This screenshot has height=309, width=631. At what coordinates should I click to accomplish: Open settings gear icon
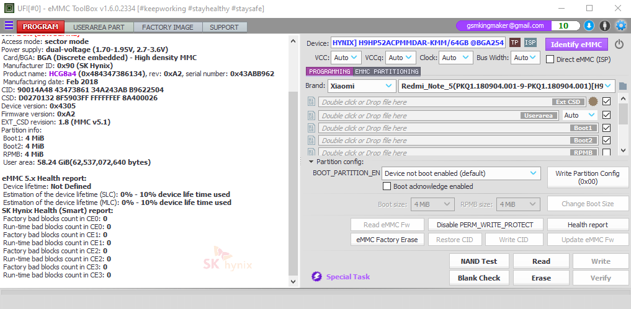click(x=621, y=26)
